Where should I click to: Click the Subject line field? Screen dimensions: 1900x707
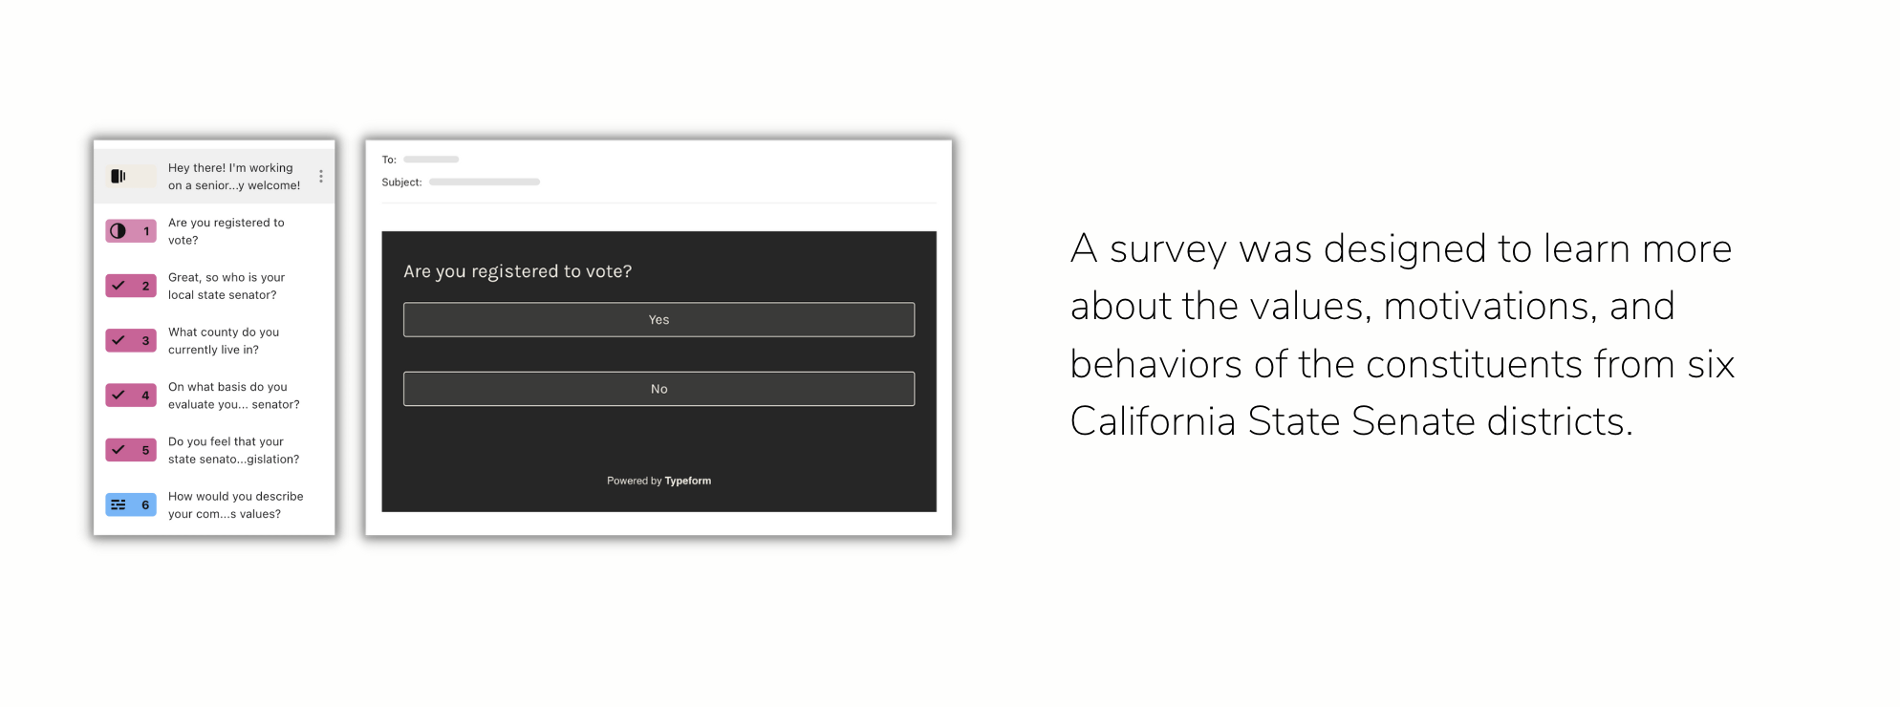tap(484, 182)
